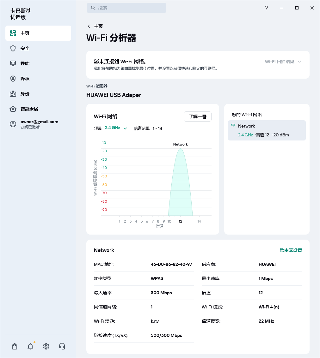This screenshot has height=358, width=320.
Task: Click the 隐私 privacy shield icon
Action: point(13,79)
